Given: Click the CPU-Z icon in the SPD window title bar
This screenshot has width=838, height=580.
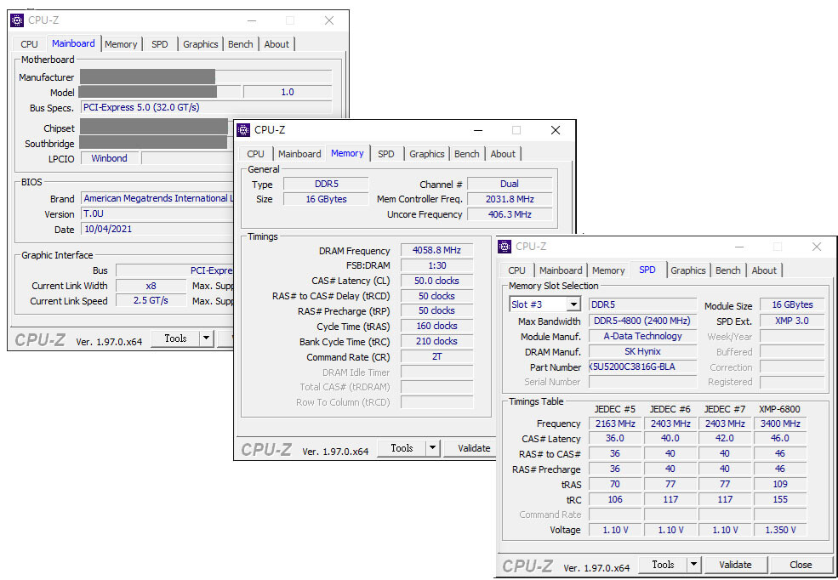Looking at the screenshot, I should tap(505, 247).
